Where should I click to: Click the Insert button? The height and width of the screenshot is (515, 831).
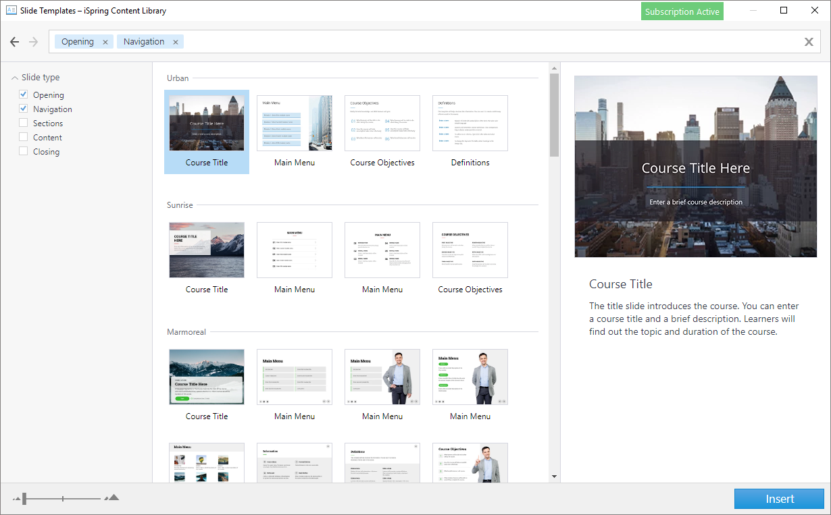click(779, 498)
